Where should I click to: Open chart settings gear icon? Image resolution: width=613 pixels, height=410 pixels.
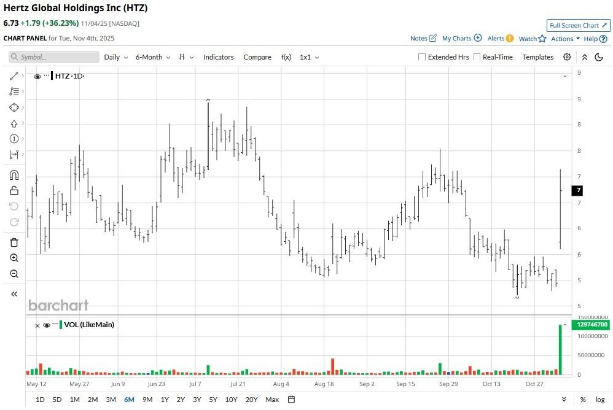coord(568,57)
